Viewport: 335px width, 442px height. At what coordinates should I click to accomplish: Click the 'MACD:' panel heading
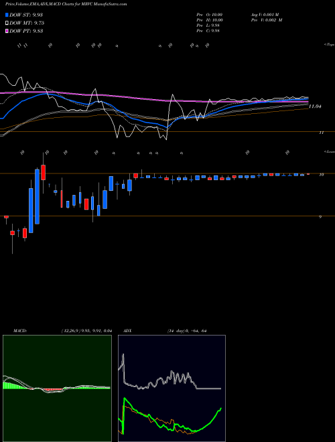20,331
